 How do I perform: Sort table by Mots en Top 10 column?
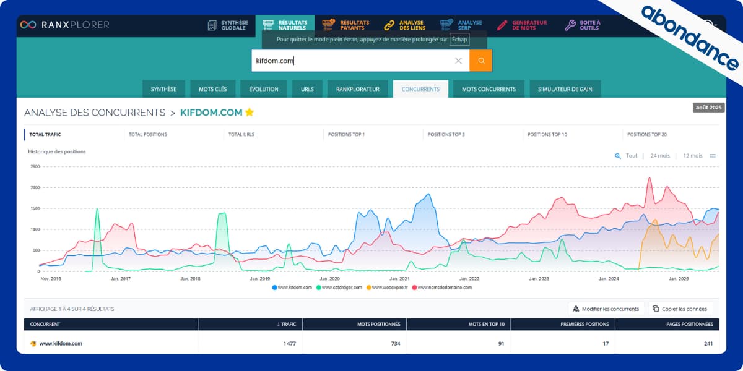459,324
